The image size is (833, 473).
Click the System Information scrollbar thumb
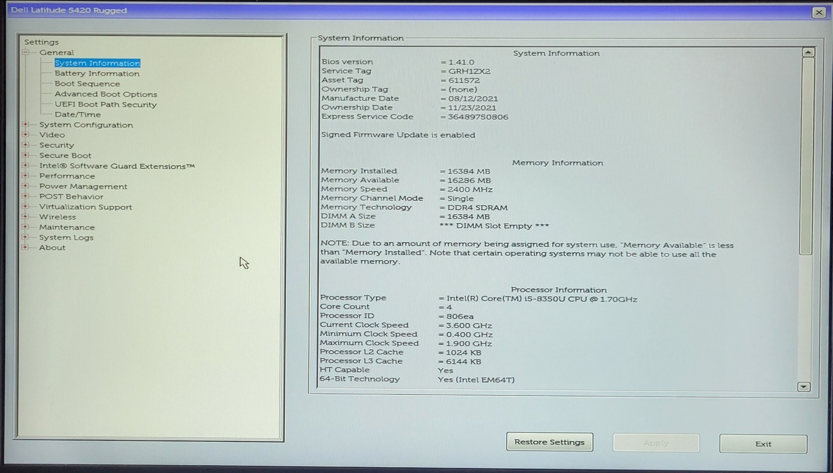pos(807,156)
